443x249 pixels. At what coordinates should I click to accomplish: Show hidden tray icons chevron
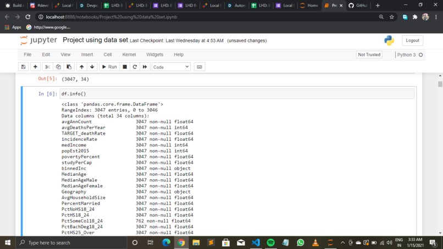click(342, 242)
